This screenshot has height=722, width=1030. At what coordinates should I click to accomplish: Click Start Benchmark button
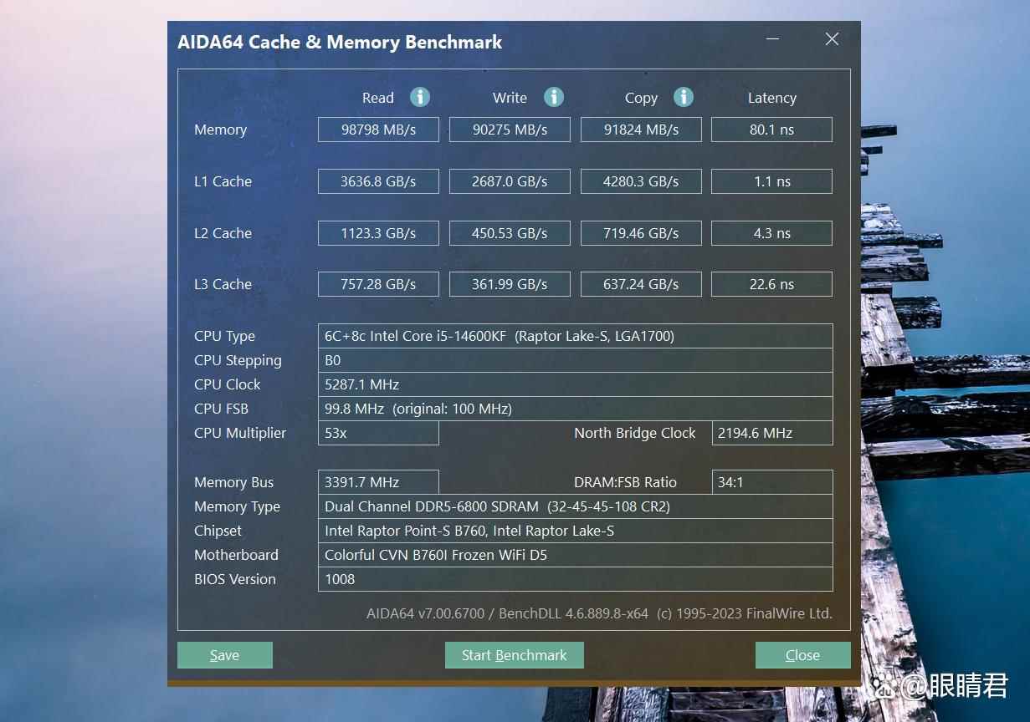[515, 655]
